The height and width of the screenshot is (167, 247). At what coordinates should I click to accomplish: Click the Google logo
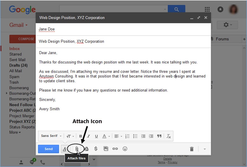coord(22,10)
